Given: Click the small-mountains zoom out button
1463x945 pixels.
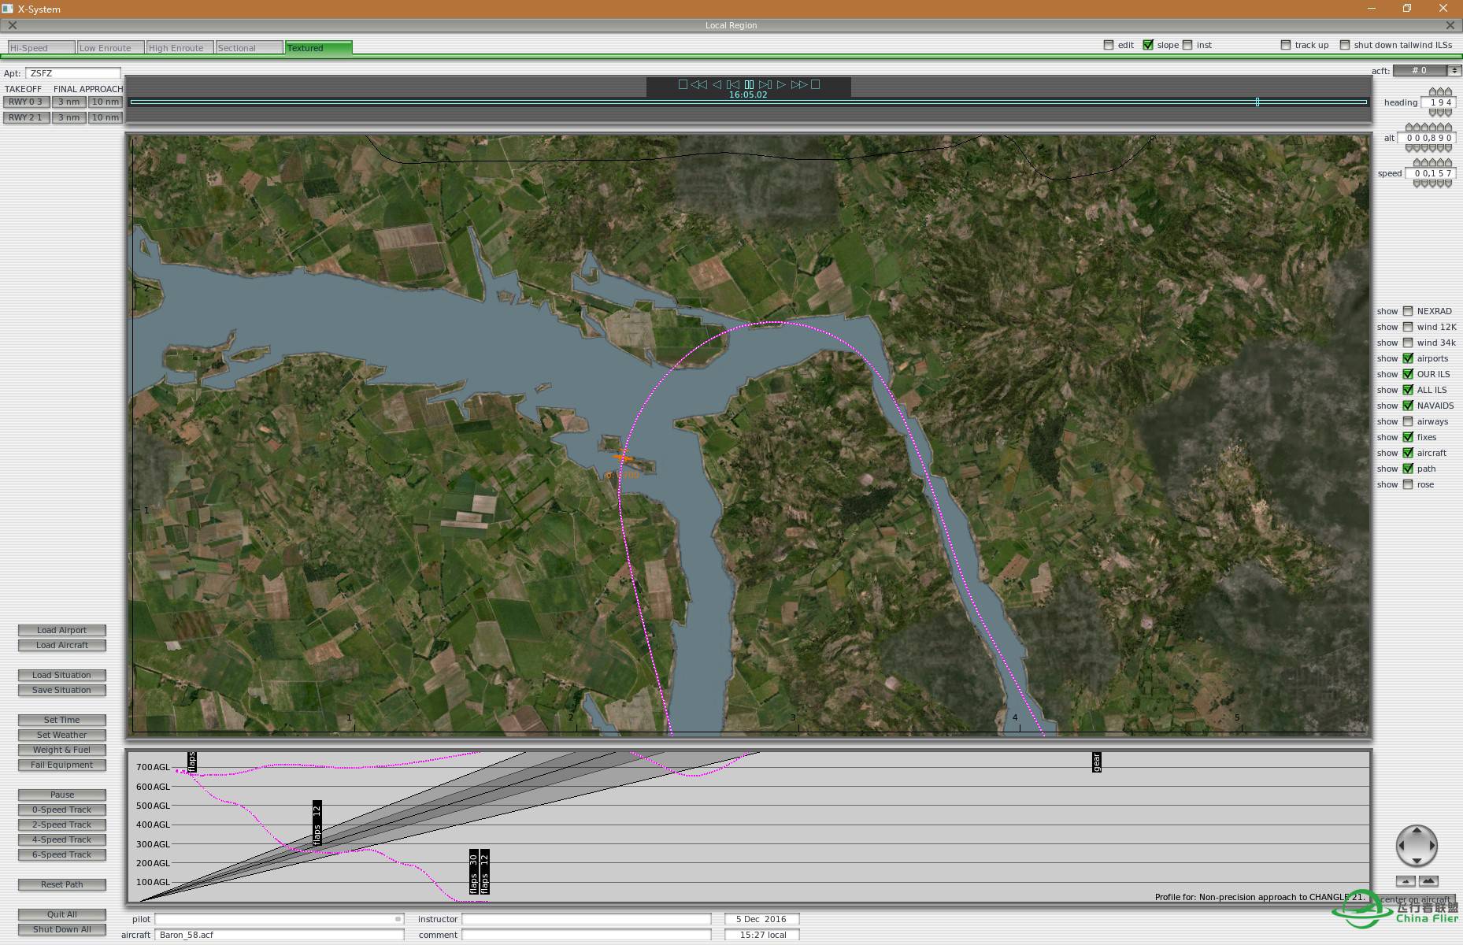Looking at the screenshot, I should 1406,881.
